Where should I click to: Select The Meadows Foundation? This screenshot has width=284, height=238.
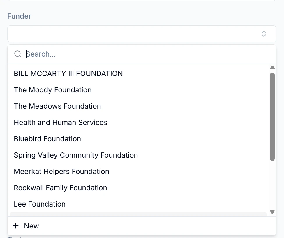57,106
